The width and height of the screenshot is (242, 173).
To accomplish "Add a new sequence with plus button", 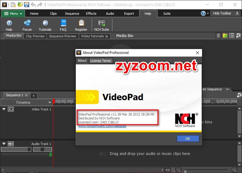I will point(34,96).
